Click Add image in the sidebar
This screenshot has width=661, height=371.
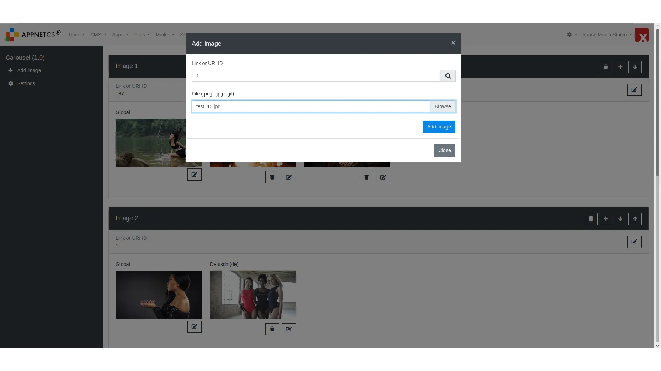[x=29, y=70]
